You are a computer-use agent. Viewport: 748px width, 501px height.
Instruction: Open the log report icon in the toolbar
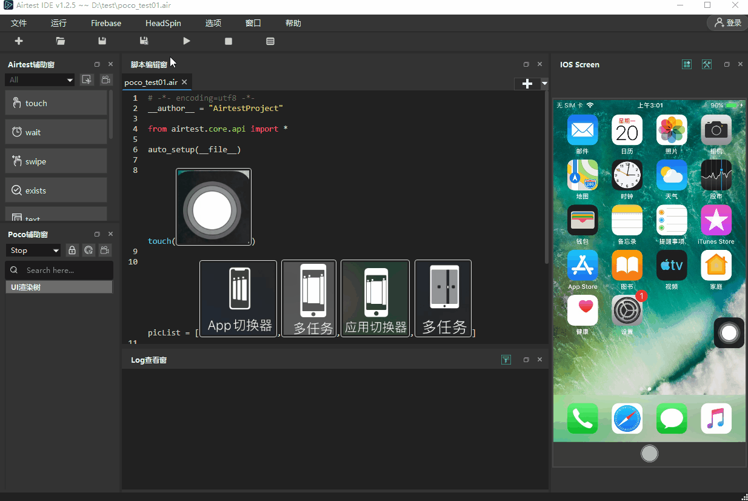[270, 41]
